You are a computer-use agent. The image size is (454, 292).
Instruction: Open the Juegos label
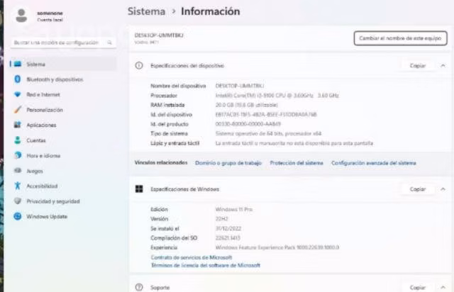[35, 171]
